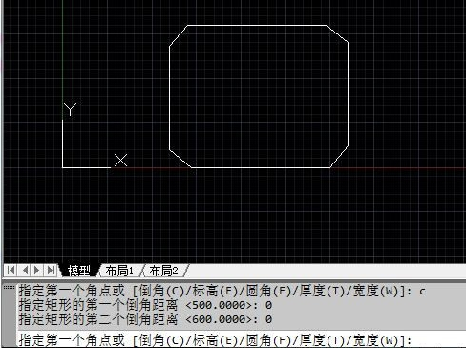Screen dimensions: 466x348
Task: Switch to the 布局1 tab
Action: (x=119, y=271)
